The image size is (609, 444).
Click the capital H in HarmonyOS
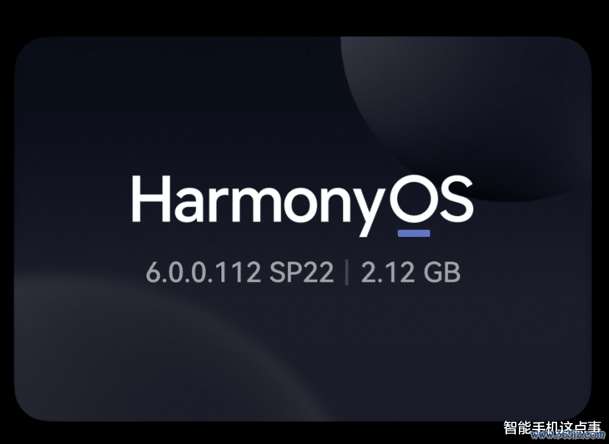pos(151,198)
